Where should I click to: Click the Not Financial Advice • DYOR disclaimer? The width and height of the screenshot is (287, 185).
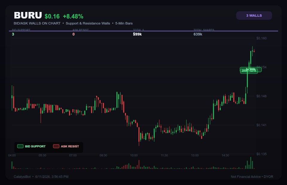click(x=252, y=177)
